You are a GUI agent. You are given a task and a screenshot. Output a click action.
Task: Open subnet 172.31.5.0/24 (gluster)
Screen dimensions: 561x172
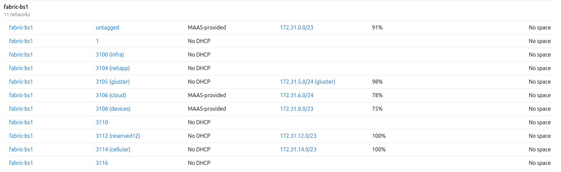click(x=307, y=82)
